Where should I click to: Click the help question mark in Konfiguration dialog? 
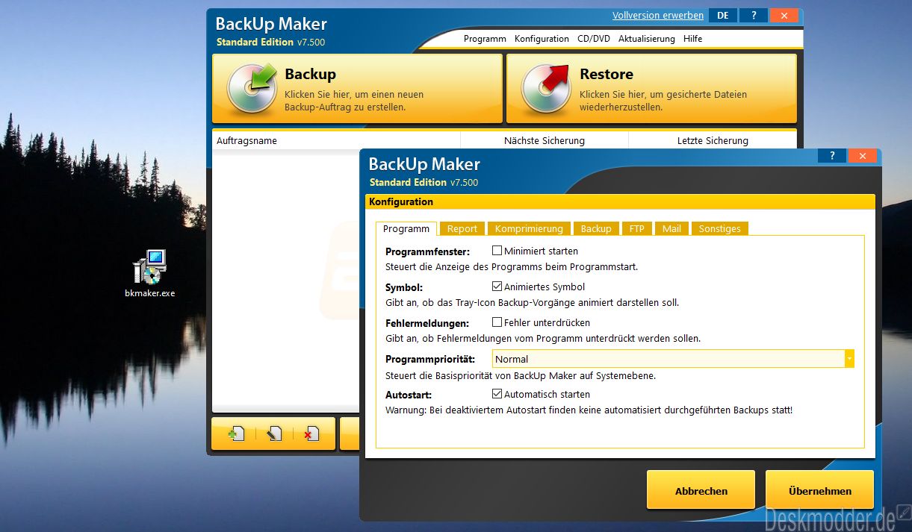pos(832,156)
